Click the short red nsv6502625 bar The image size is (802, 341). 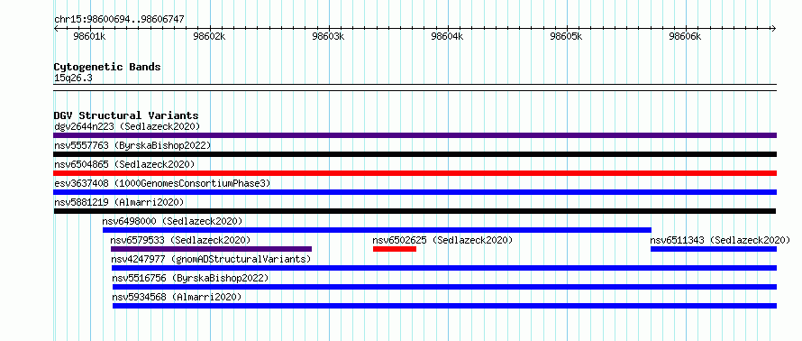[395, 249]
